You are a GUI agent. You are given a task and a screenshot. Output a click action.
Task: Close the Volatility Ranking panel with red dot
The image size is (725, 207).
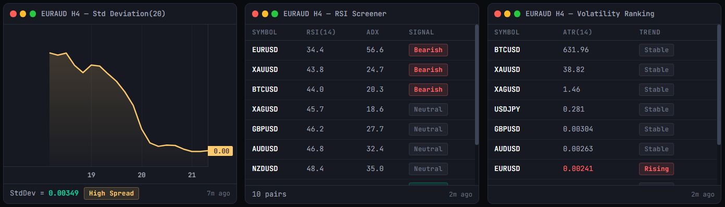point(497,14)
